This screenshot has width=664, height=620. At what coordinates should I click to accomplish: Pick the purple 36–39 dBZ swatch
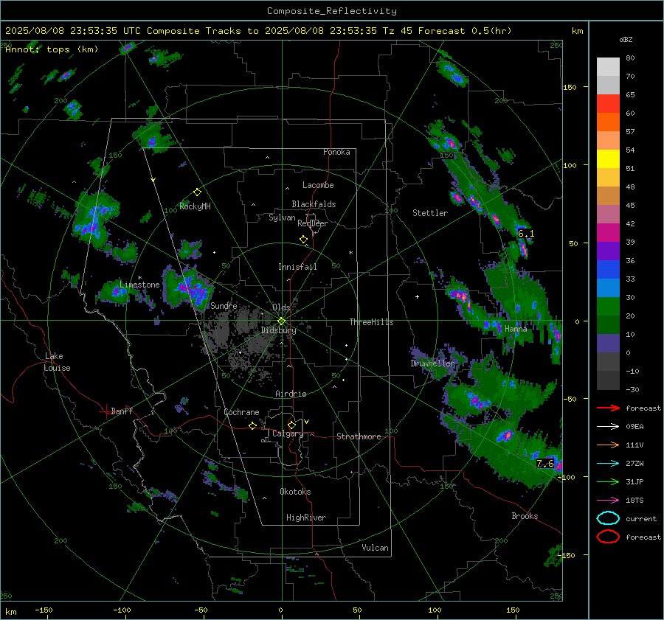pyautogui.click(x=608, y=251)
